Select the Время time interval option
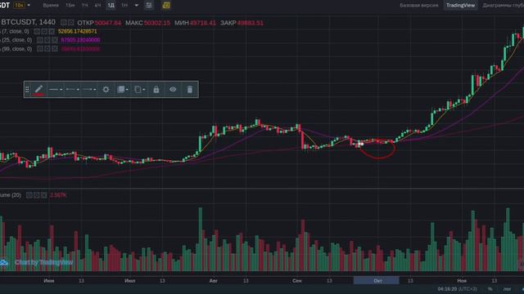This screenshot has width=524, height=294. tap(51, 6)
